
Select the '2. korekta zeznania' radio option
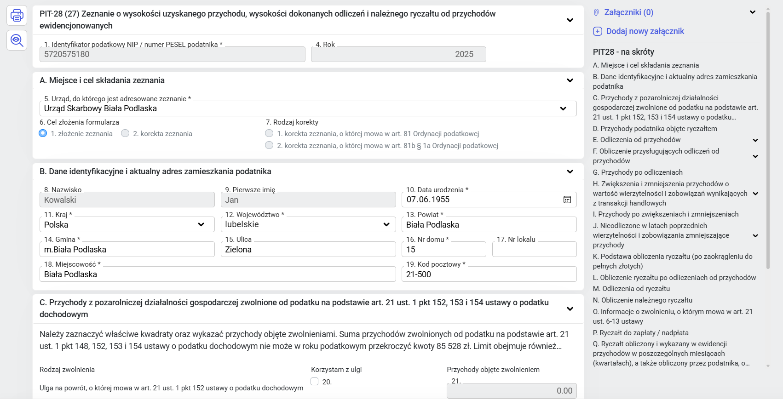coord(125,133)
